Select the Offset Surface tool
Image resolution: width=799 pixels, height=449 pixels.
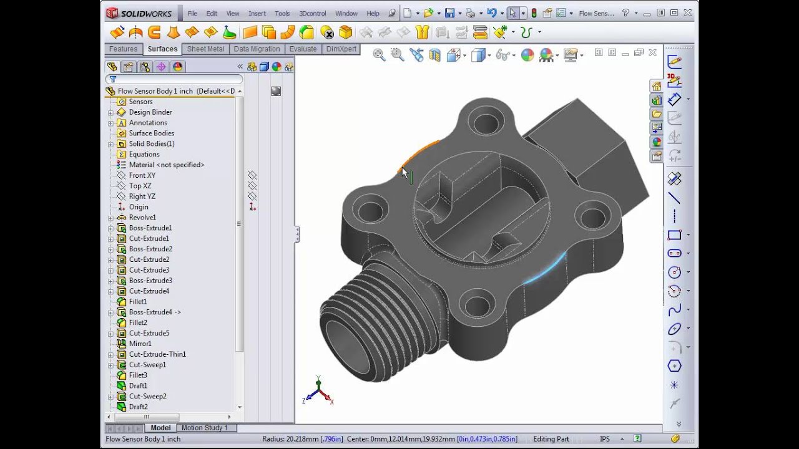(x=269, y=32)
